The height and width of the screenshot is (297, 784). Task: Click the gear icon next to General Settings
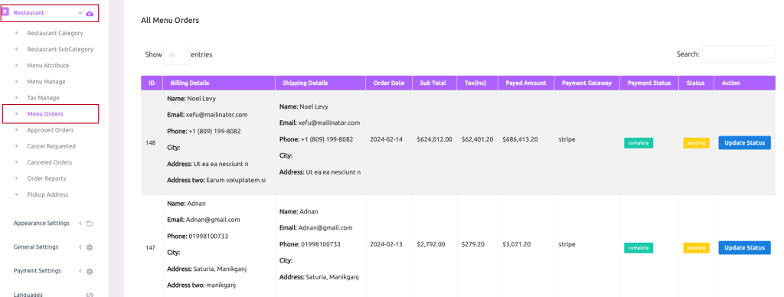point(90,247)
